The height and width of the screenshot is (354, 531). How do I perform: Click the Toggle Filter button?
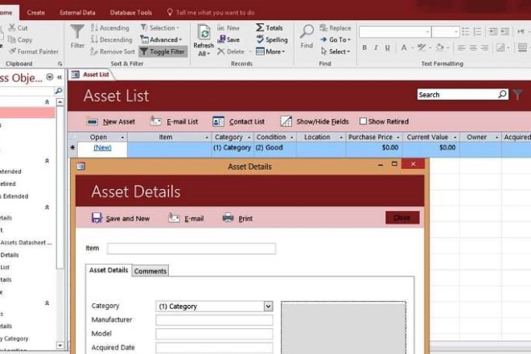(x=163, y=51)
